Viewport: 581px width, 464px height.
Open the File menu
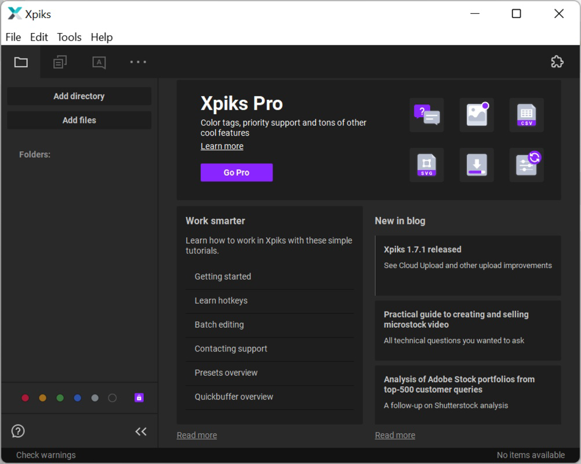13,37
